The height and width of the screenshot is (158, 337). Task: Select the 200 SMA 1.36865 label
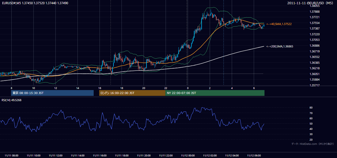[x=280, y=46]
